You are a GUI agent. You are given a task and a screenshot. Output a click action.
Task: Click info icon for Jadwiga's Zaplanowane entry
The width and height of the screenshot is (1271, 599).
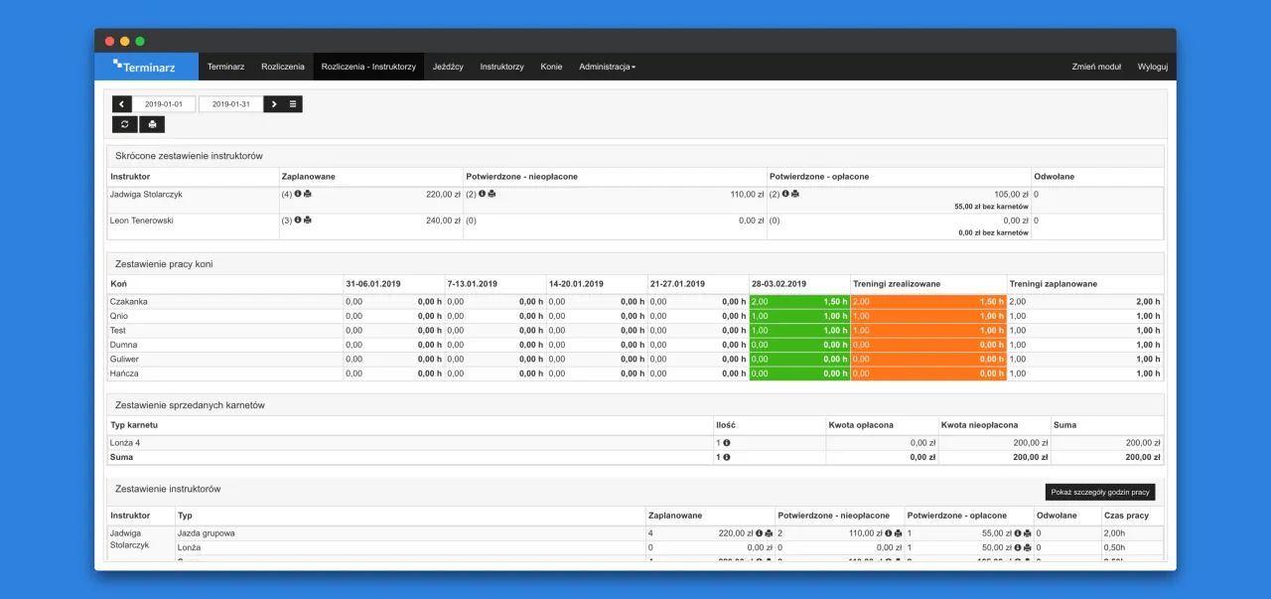298,194
